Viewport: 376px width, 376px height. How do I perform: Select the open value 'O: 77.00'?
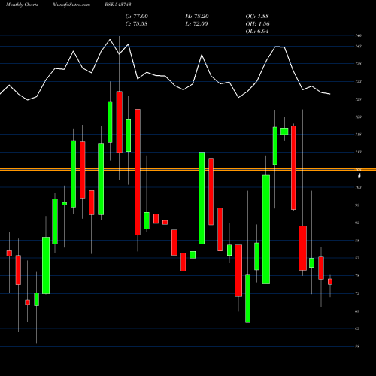[x=137, y=17]
